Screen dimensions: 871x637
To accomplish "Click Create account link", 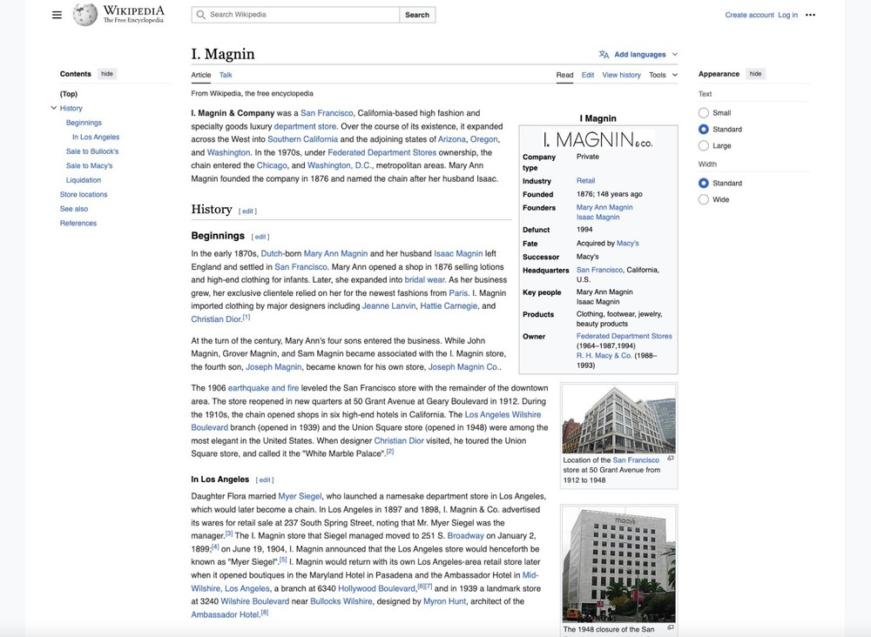I will click(749, 15).
